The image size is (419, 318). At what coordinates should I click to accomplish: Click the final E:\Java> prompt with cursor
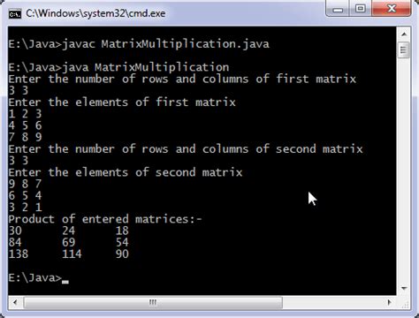point(39,277)
